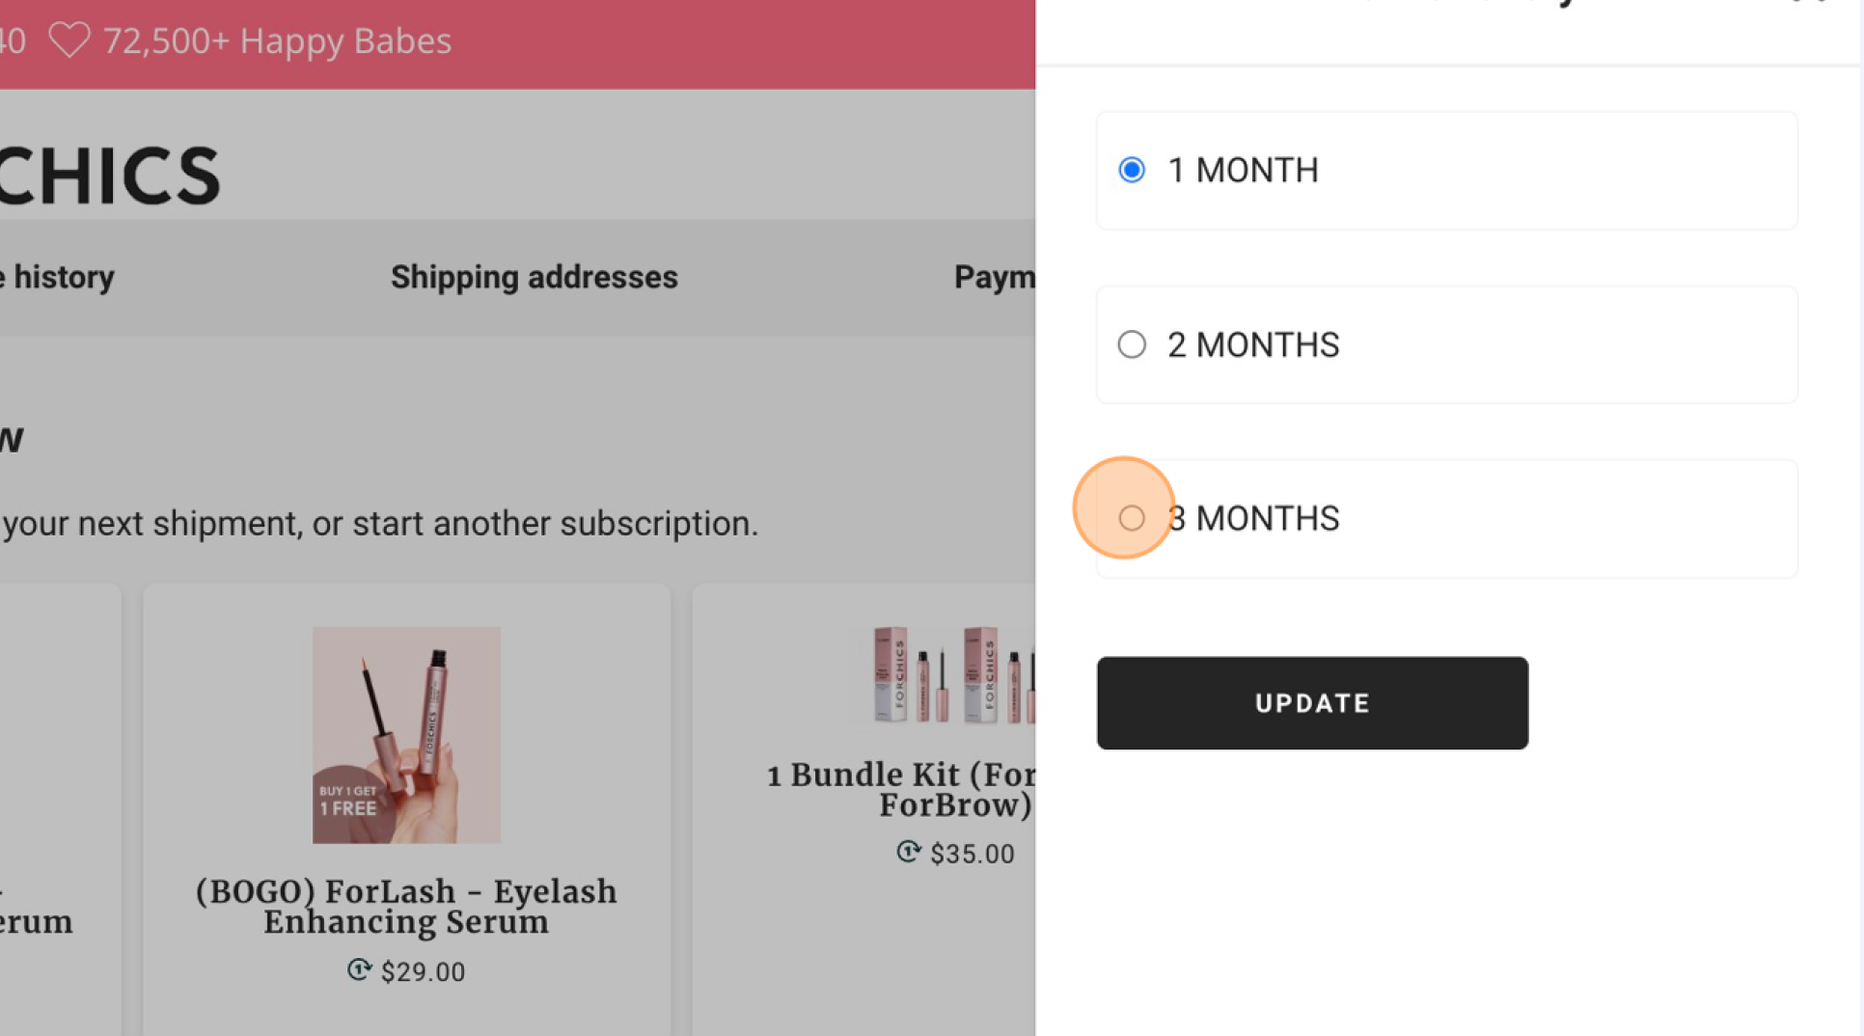Click the UPDATE button
This screenshot has height=1036, width=1864.
(x=1312, y=703)
